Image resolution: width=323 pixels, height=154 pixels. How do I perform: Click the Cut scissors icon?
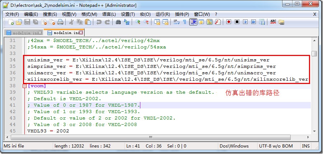click(x=71, y=22)
